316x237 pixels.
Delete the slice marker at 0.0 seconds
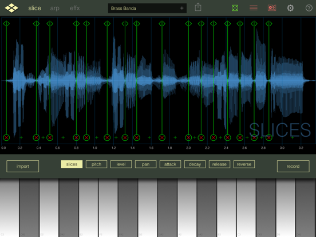pos(6,137)
